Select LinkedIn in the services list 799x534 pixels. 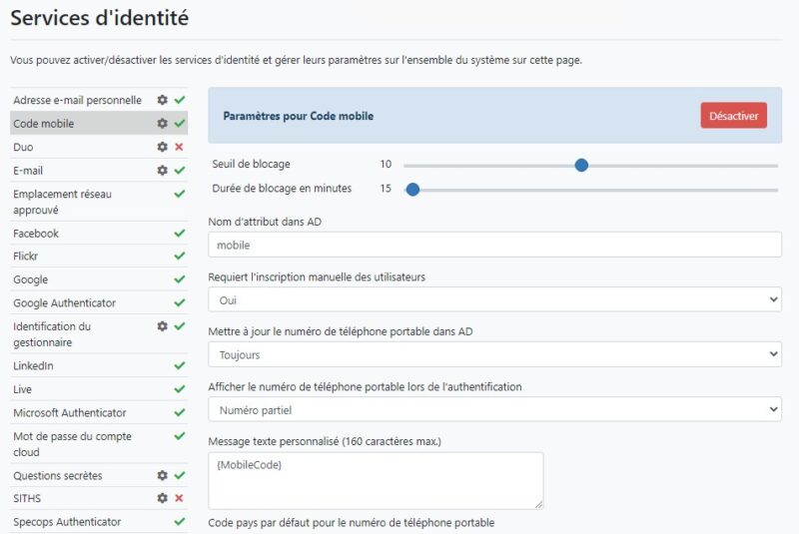34,366
